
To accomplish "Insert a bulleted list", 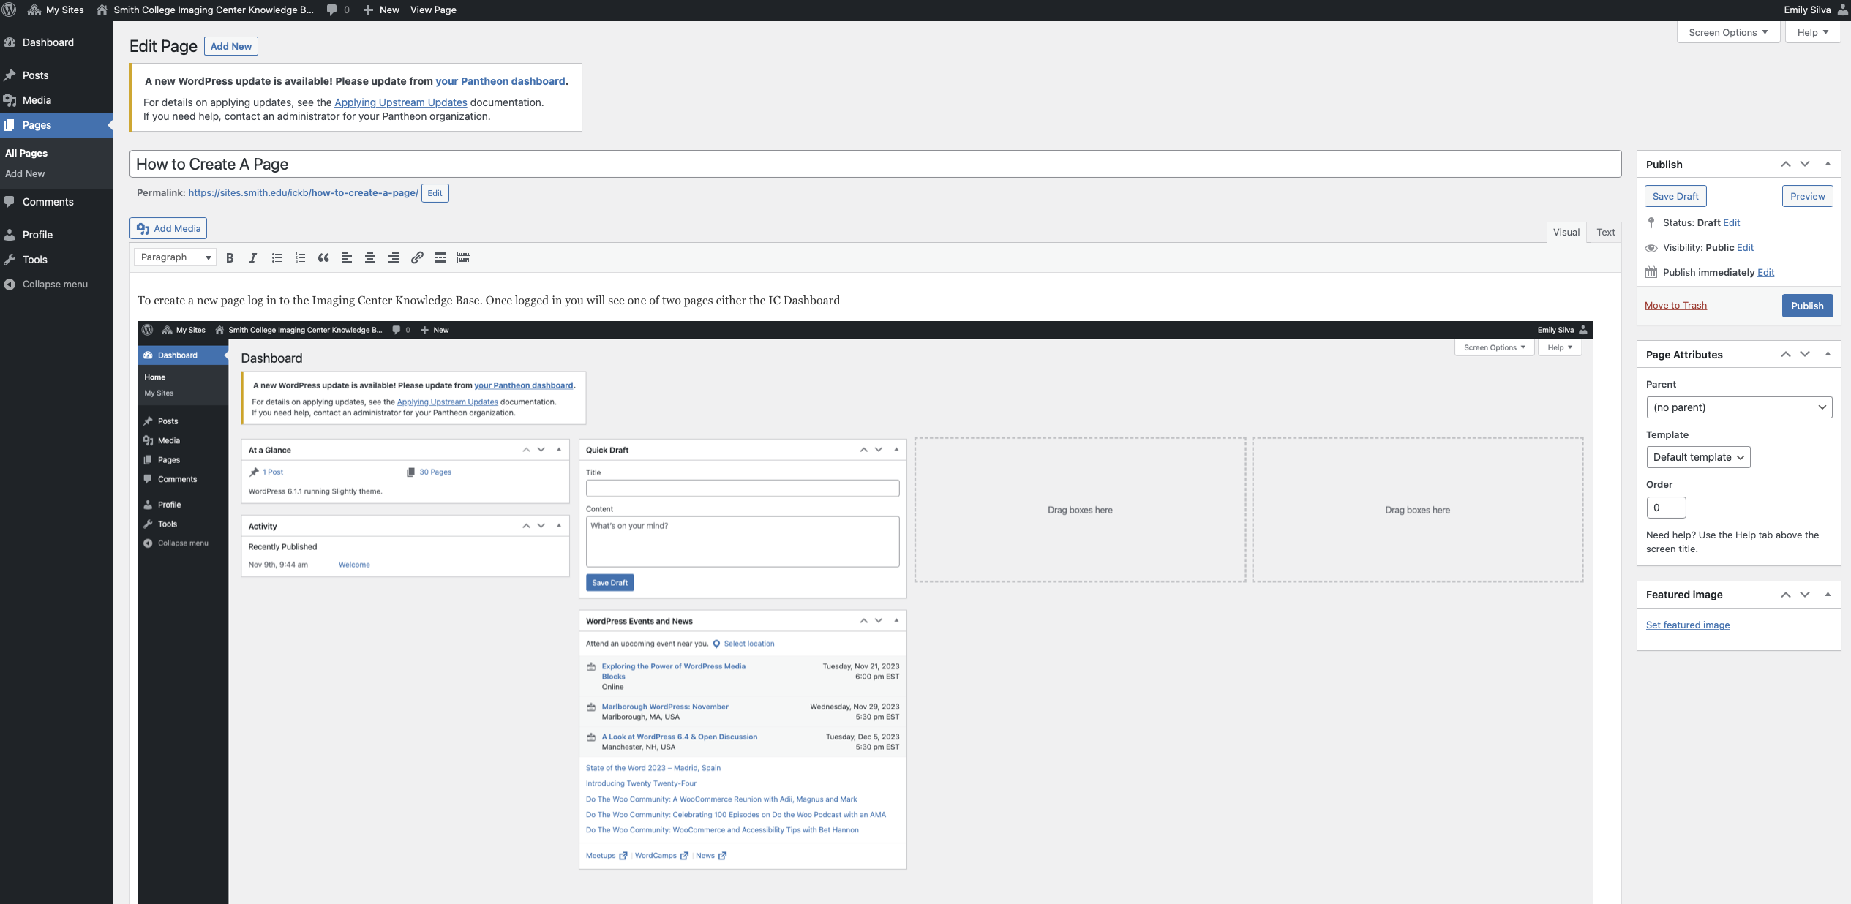I will click(x=277, y=257).
